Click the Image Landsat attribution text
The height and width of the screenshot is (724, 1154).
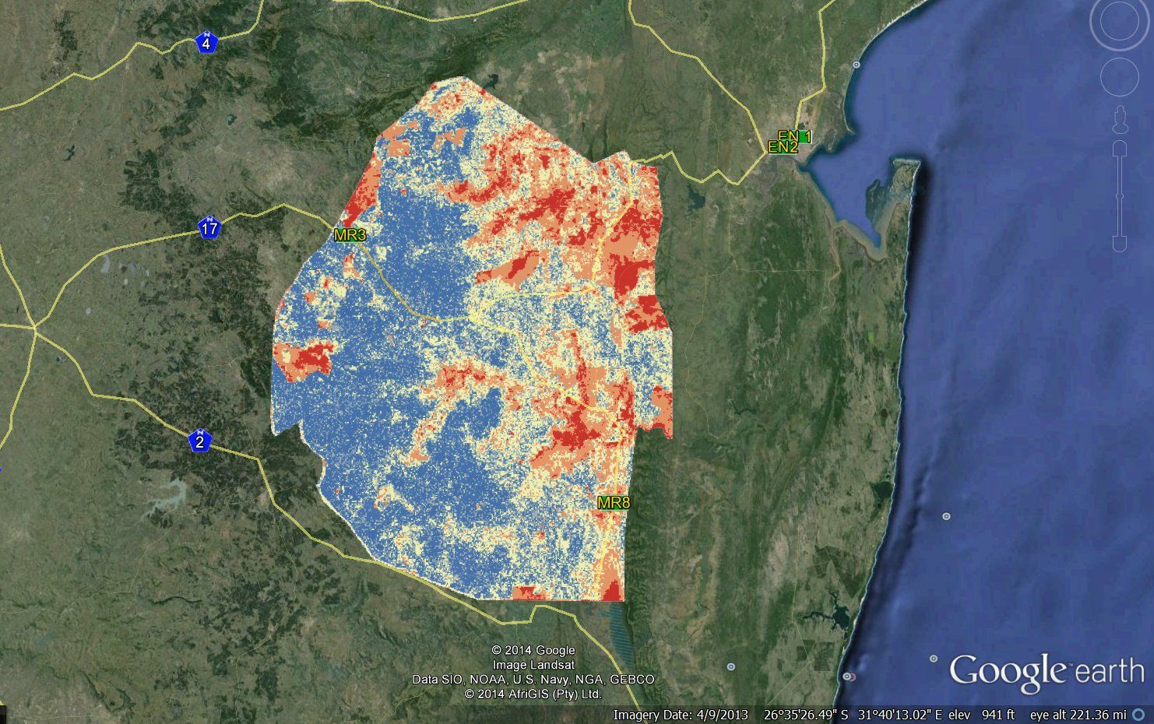pyautogui.click(x=532, y=663)
